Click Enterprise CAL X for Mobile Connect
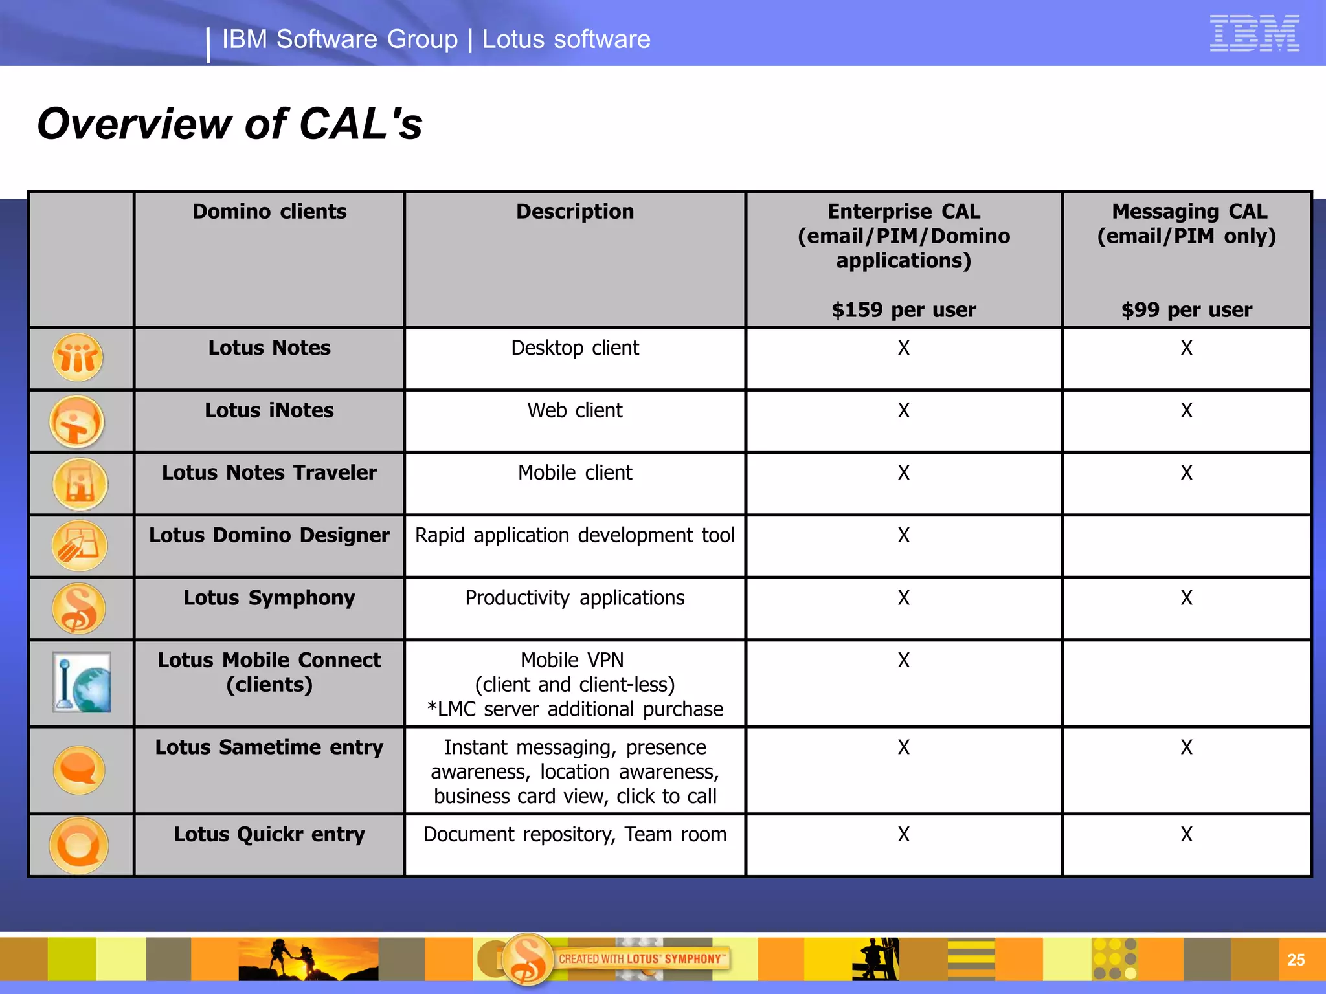1326x994 pixels. click(x=904, y=660)
